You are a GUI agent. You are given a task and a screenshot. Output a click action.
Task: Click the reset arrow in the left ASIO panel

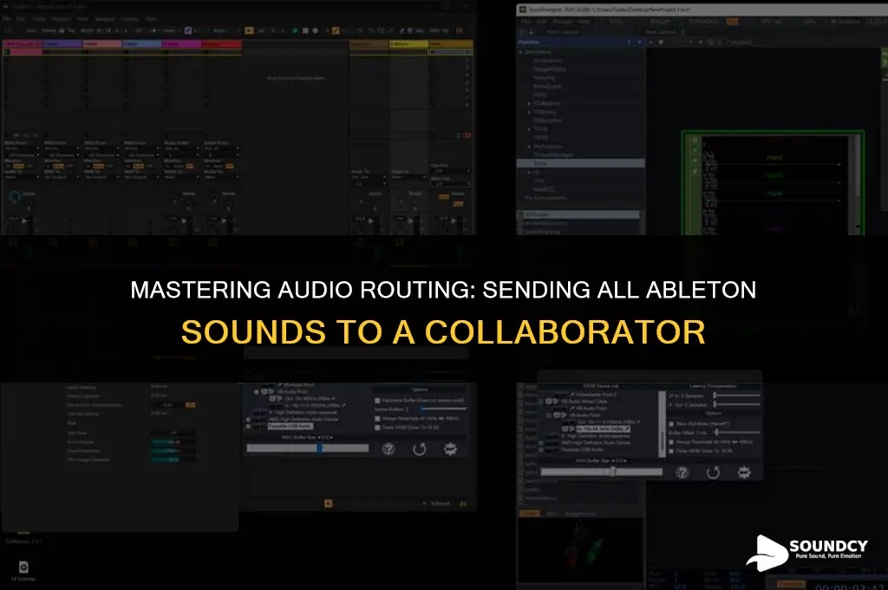[419, 449]
